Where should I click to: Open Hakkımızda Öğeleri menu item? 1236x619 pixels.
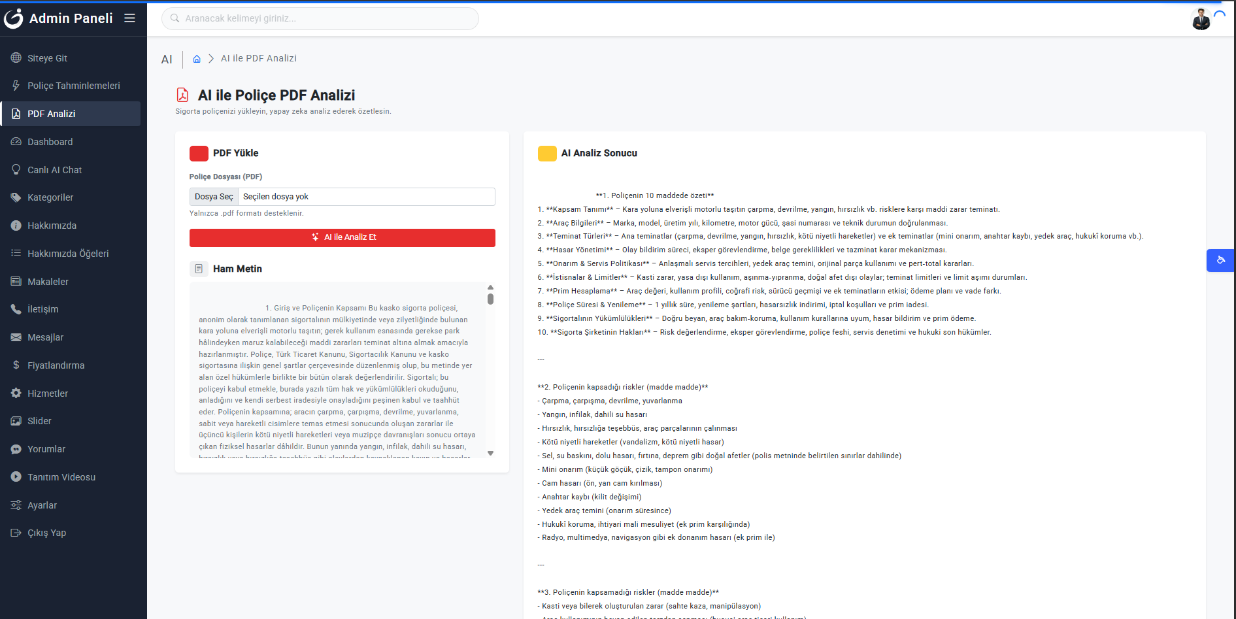(71, 254)
